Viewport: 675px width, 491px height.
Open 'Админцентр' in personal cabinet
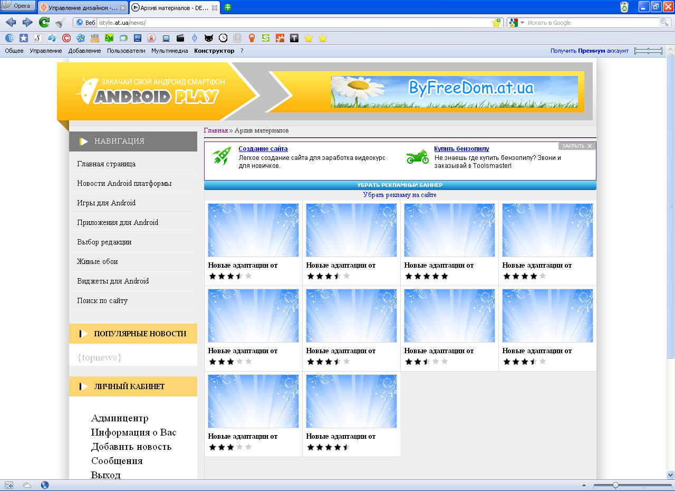coord(120,418)
